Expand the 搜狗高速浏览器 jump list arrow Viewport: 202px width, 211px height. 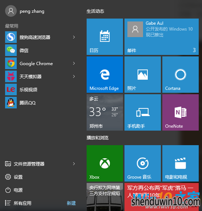tap(74, 37)
